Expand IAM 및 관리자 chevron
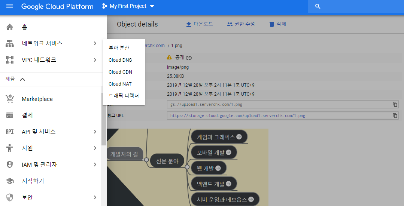The height and width of the screenshot is (206, 404). (x=95, y=165)
